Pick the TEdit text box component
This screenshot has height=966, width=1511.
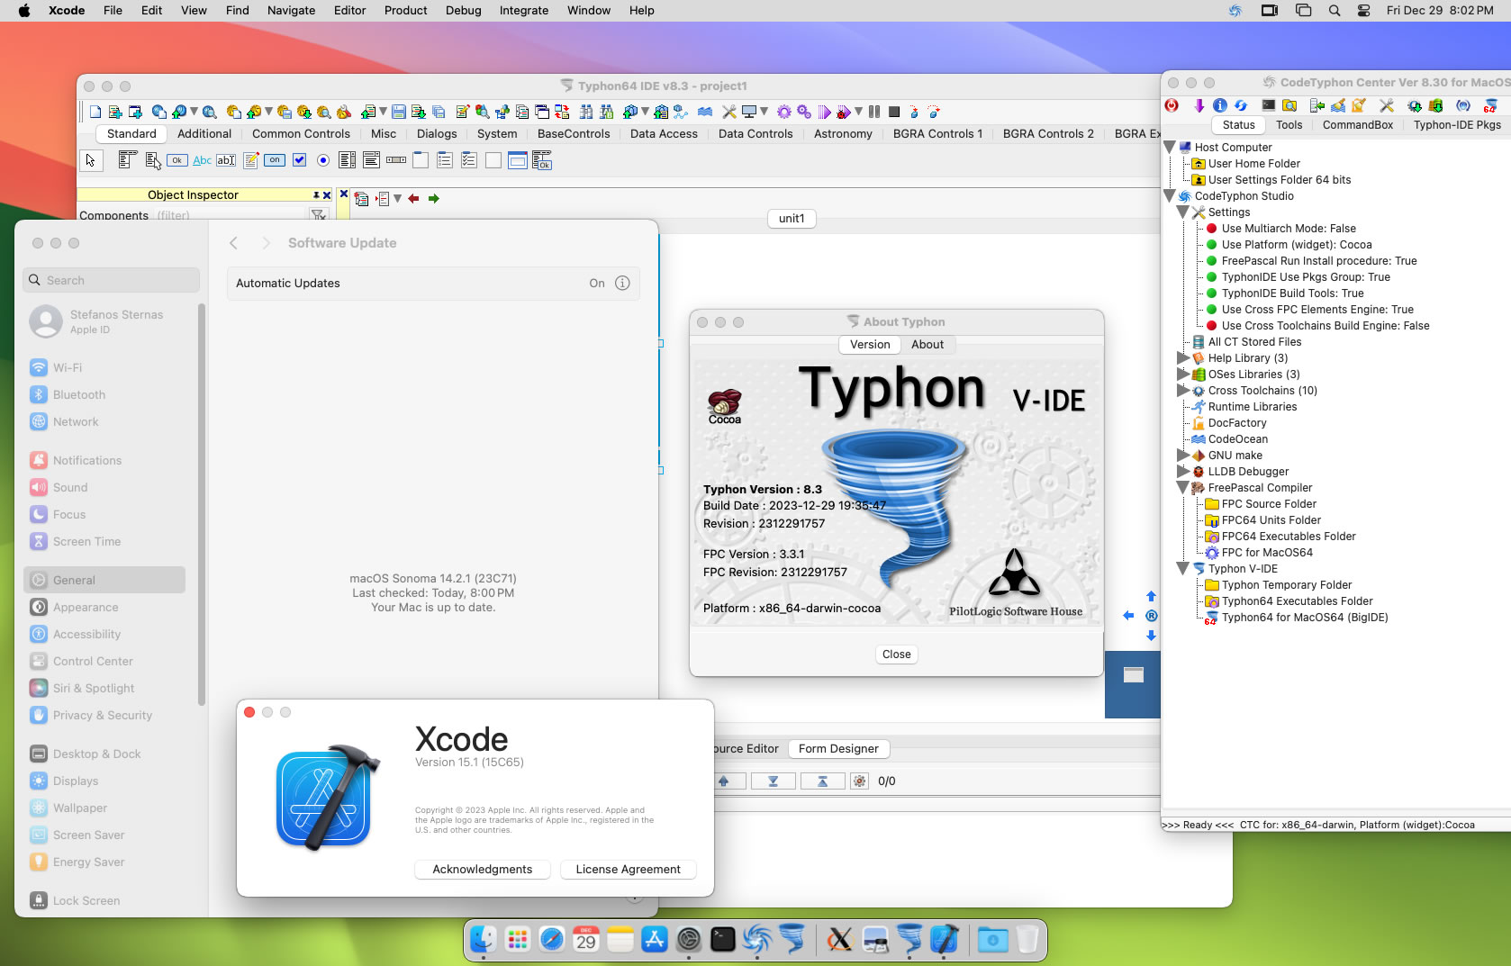[226, 160]
